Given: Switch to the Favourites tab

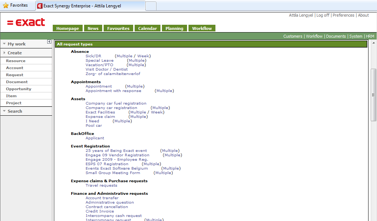Looking at the screenshot, I should coord(118,28).
